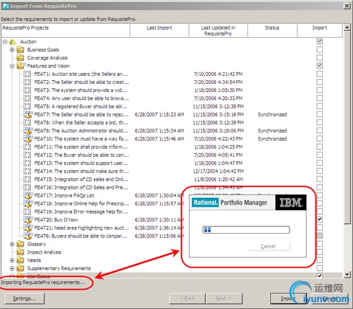Collapse the Features and Vision folder
The width and height of the screenshot is (353, 309).
click(12, 66)
